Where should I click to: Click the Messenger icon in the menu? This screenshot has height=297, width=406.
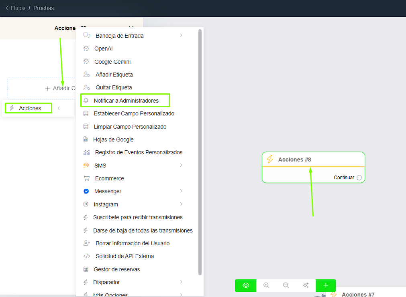click(x=86, y=191)
